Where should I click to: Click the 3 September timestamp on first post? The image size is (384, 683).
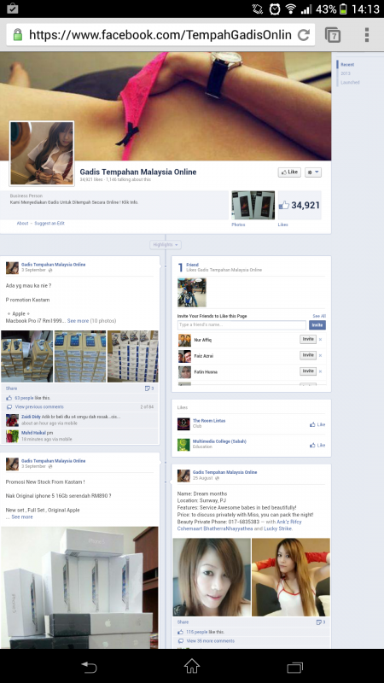tap(33, 270)
